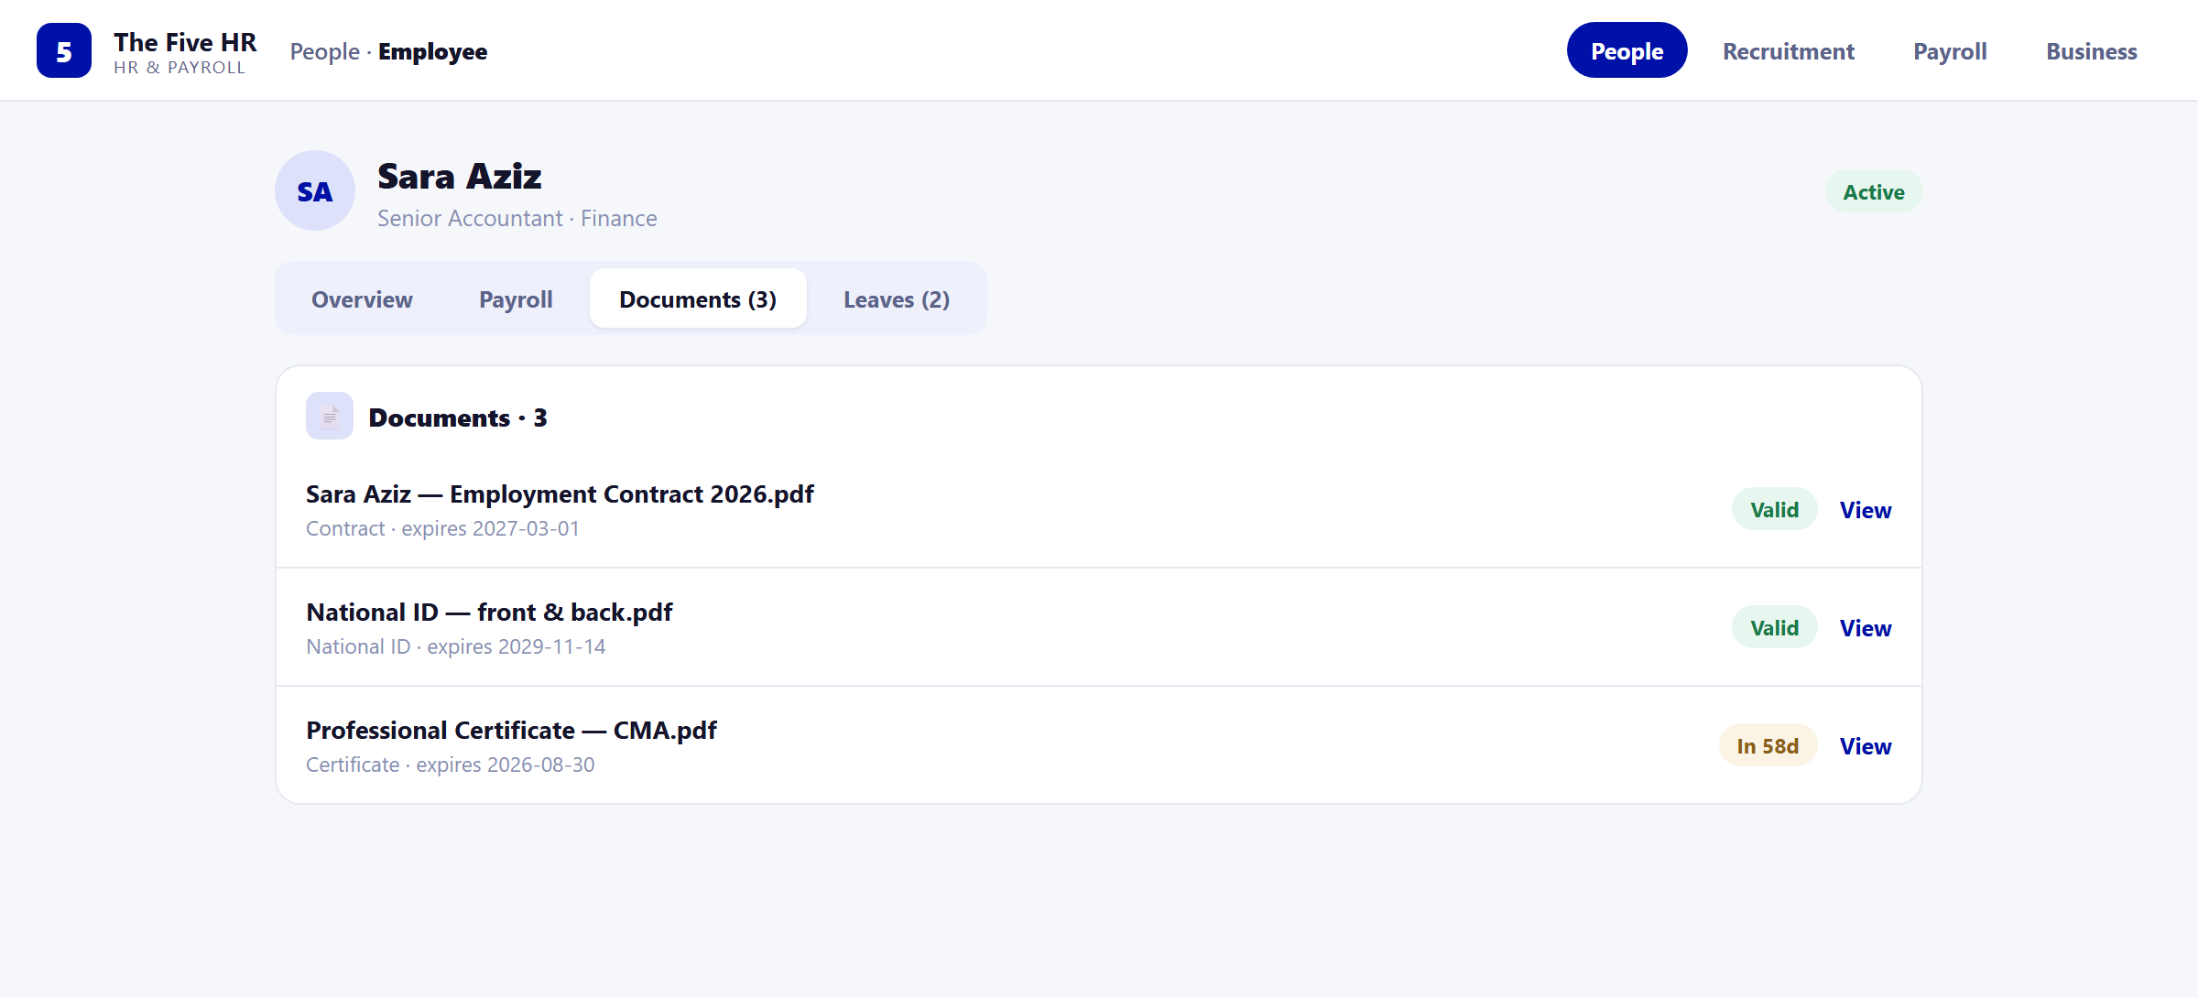Open the People navigation section
Screen dimensions: 2198x998
(x=1627, y=50)
